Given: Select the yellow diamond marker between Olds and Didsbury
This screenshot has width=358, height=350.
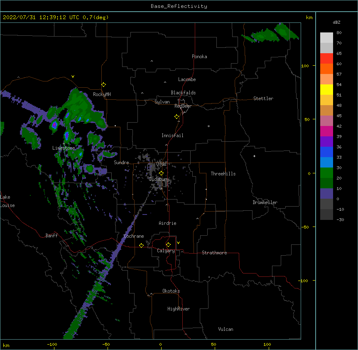Looking at the screenshot, I should [161, 173].
